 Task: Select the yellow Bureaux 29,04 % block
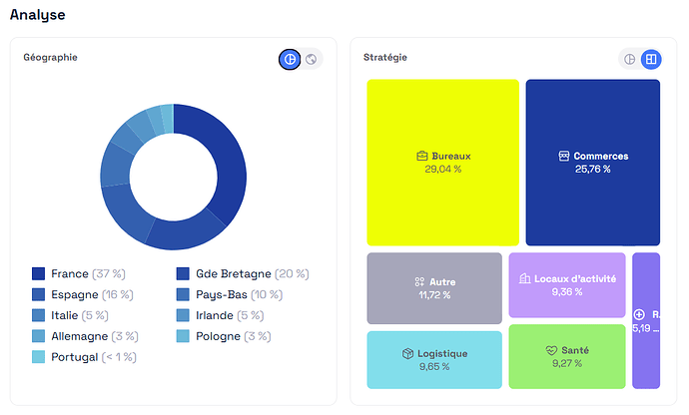click(x=442, y=200)
